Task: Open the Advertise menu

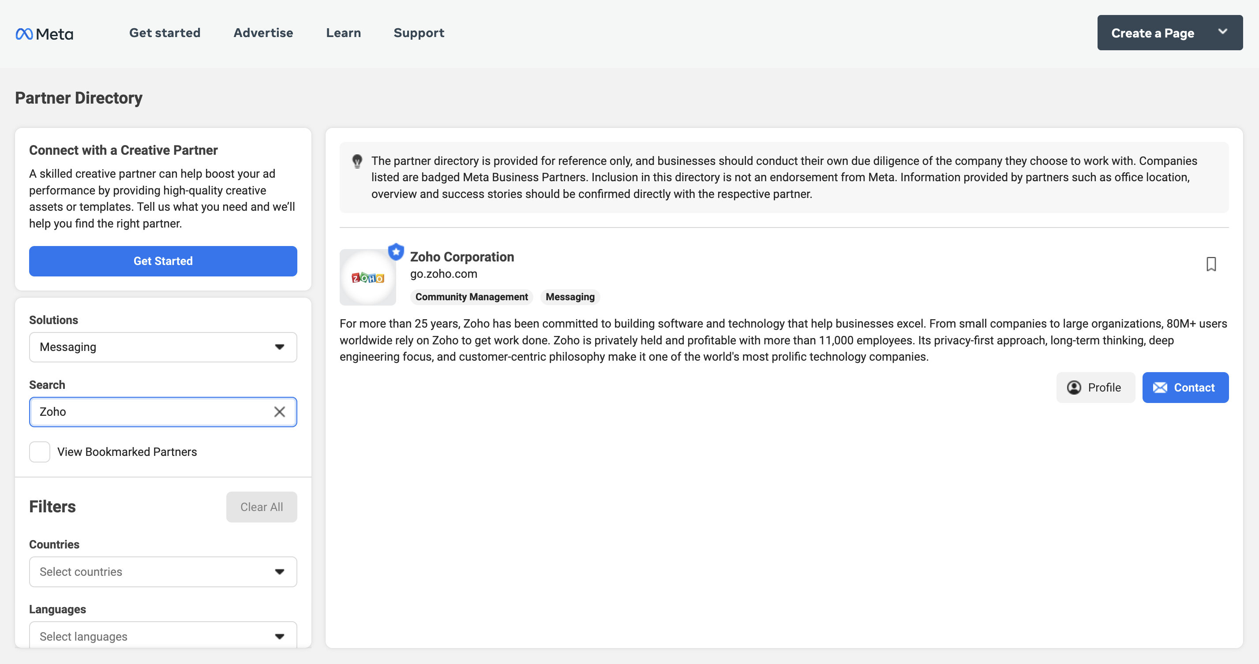Action: (263, 33)
